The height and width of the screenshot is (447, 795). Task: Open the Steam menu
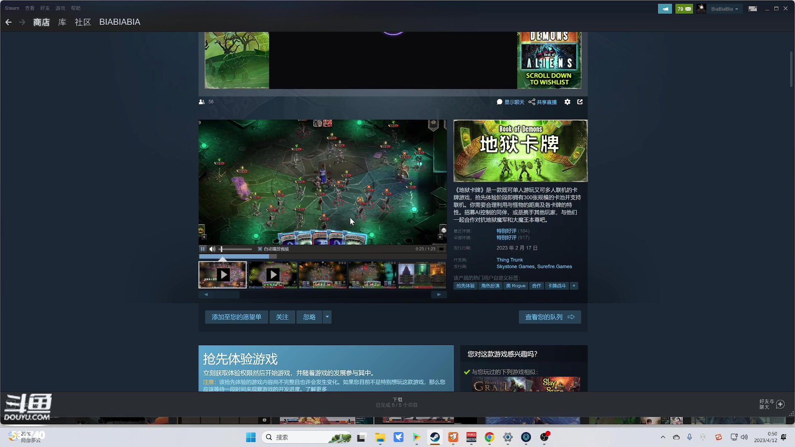click(x=12, y=8)
